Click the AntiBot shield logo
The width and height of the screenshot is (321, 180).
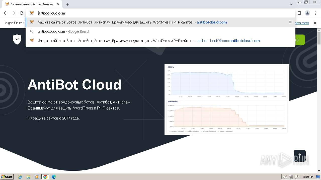pyautogui.click(x=17, y=39)
